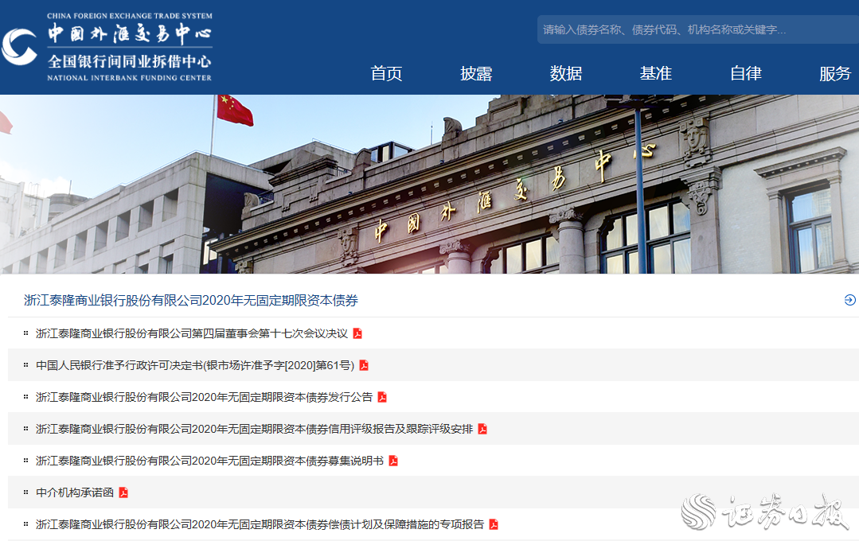Open the 债券募集说明书 document link
Viewport: 859px width, 541px height.
[209, 461]
